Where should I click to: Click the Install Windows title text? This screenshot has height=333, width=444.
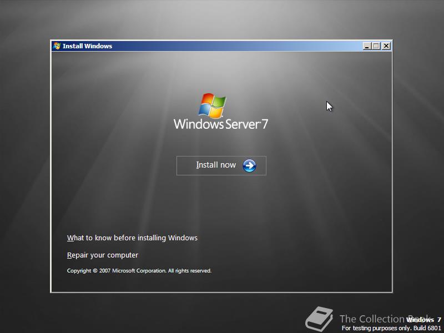click(87, 46)
